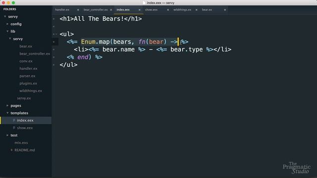
Task: Close the show.eex tab
Action: pos(168,10)
